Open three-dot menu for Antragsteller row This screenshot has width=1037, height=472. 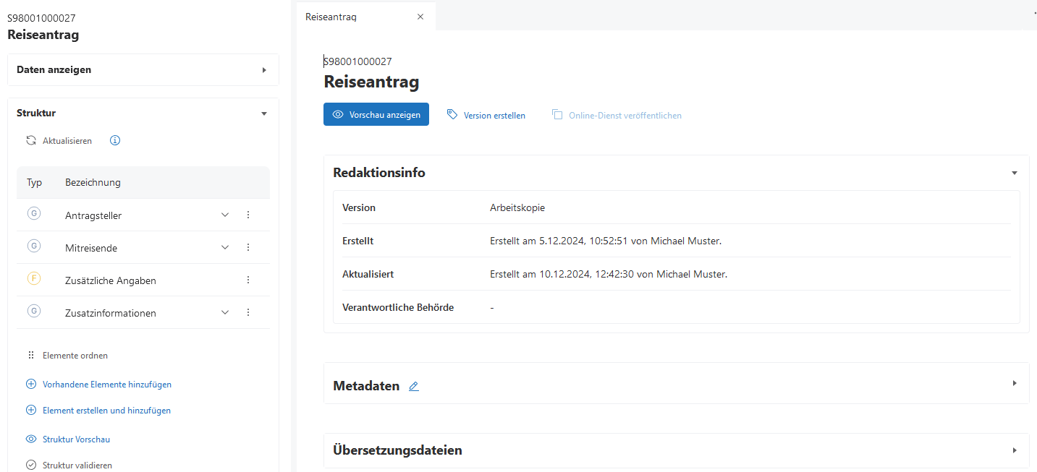[x=248, y=215]
